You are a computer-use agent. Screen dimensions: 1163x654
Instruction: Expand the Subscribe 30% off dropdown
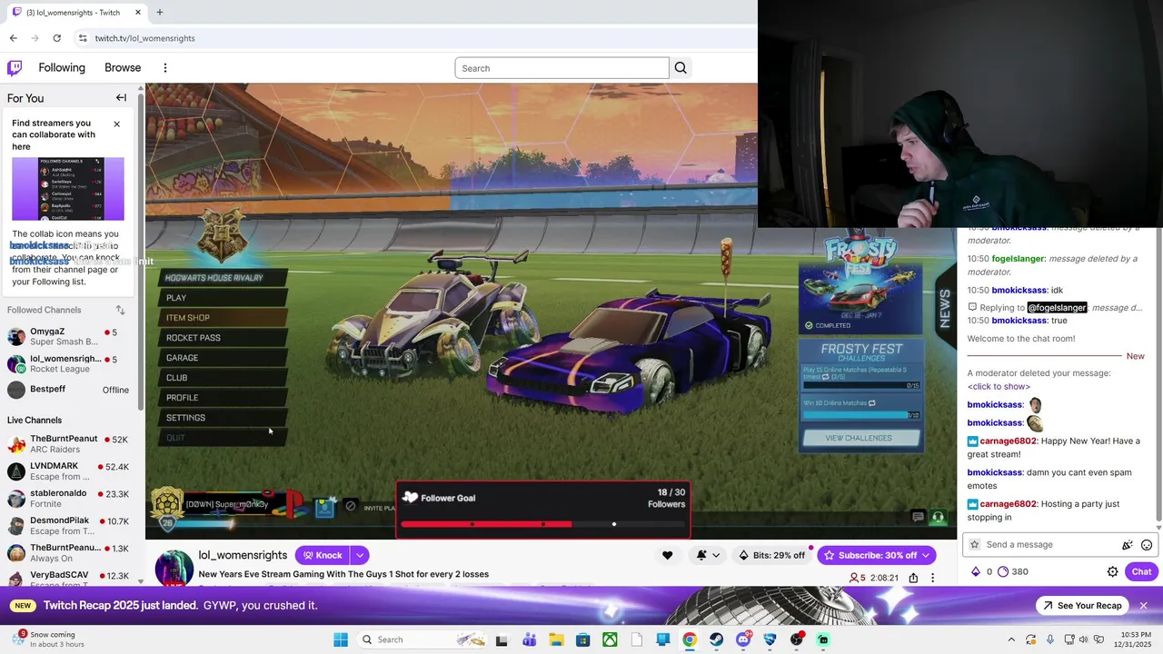926,555
